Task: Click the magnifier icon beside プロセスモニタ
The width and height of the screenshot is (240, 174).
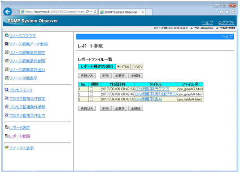Action: point(6,90)
